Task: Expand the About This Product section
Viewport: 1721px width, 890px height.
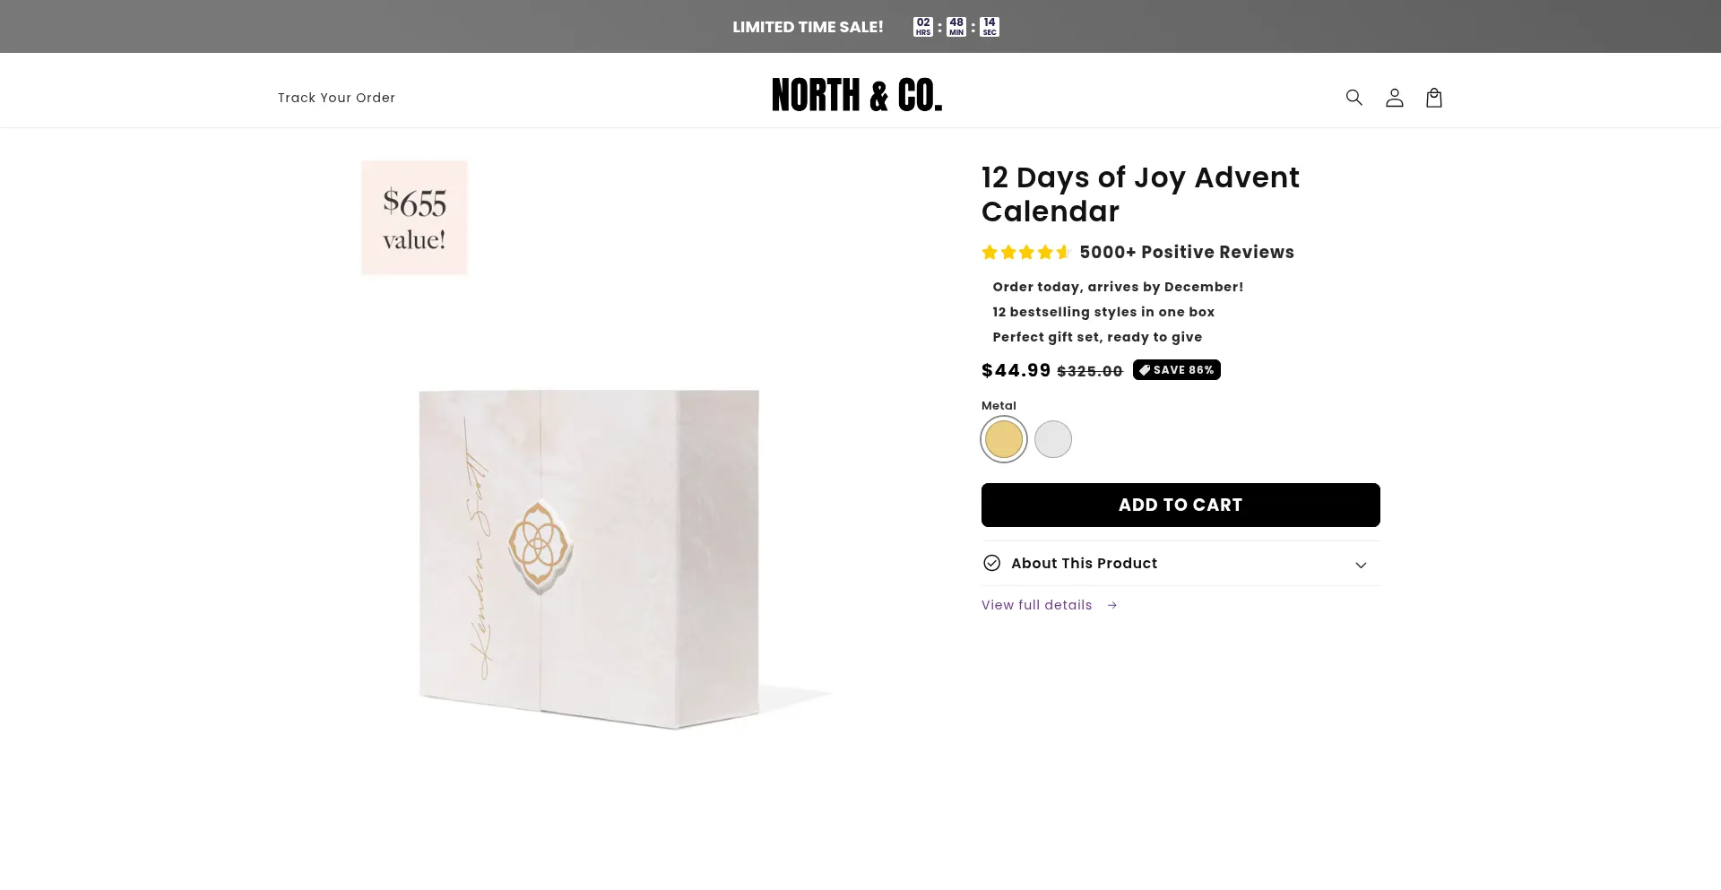Action: tap(1084, 564)
